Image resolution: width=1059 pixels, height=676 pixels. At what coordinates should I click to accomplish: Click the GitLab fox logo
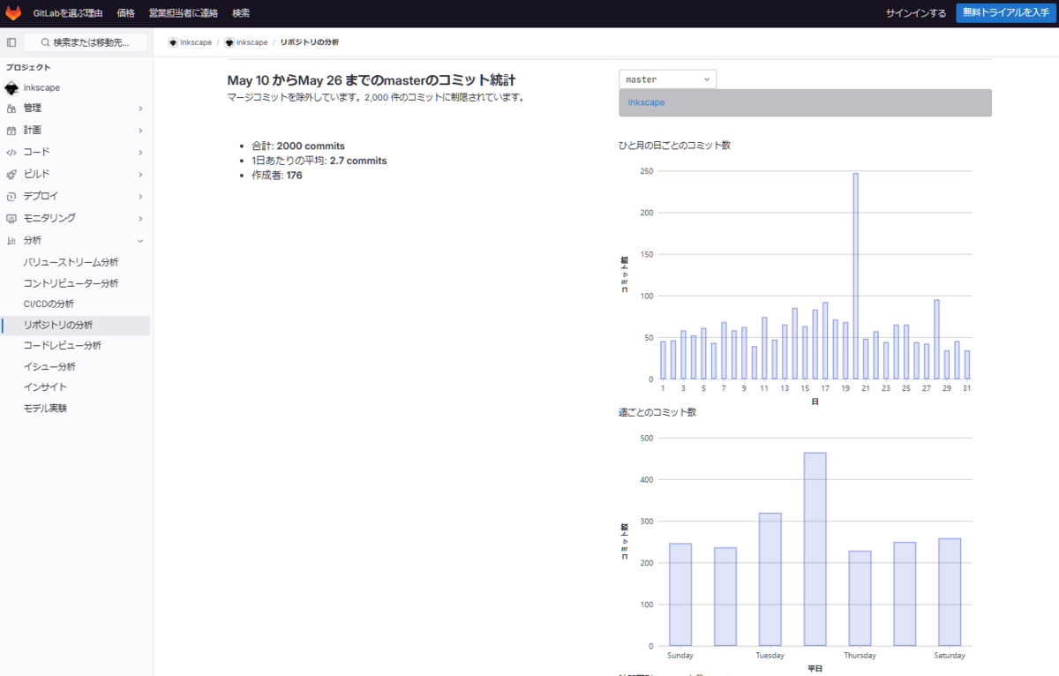(x=13, y=13)
